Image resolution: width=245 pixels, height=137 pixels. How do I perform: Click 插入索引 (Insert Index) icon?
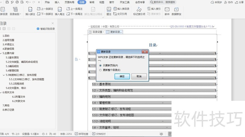pyautogui.click(x=154, y=9)
